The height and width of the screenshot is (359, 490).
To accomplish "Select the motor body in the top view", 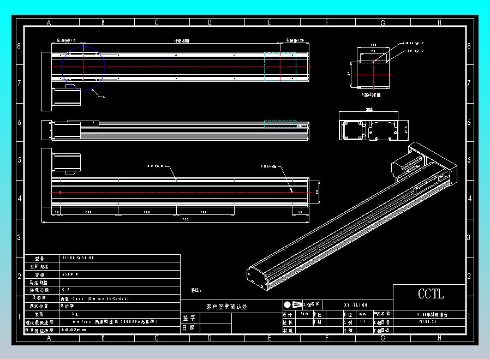I will 66,97.
